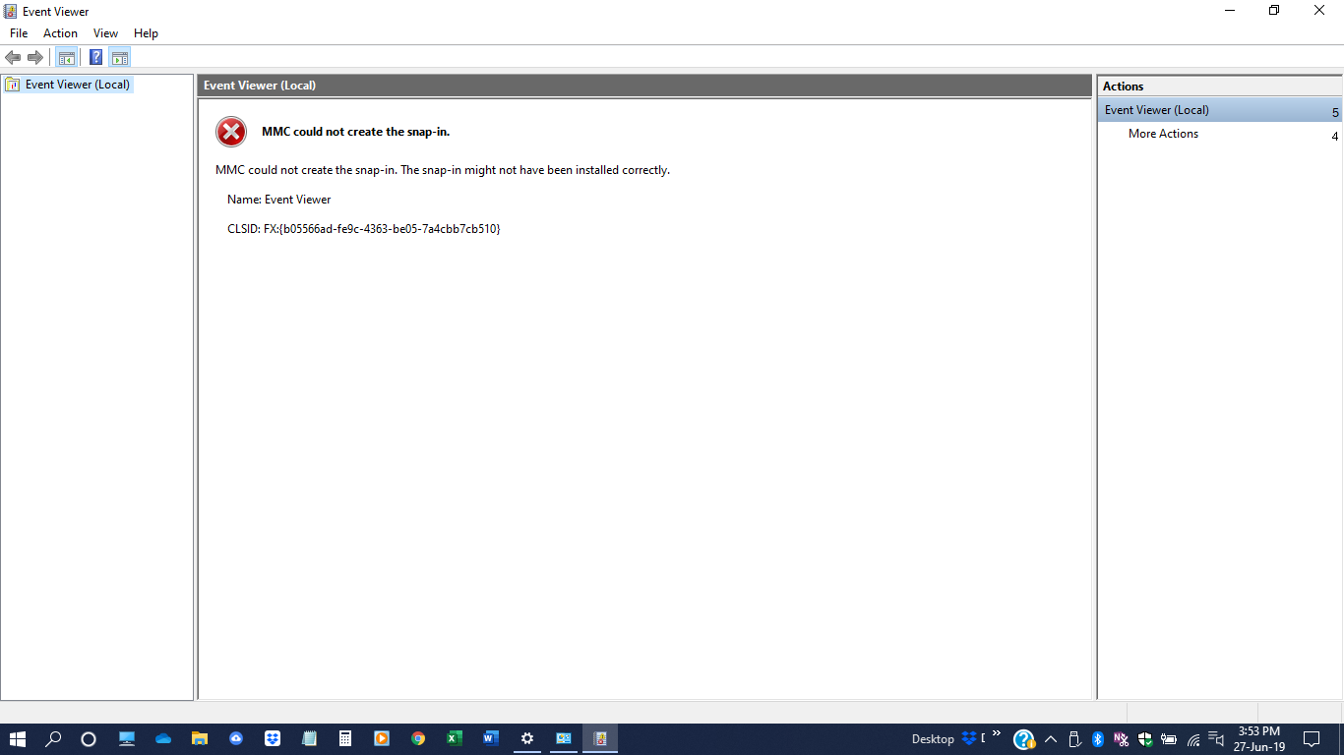Image resolution: width=1344 pixels, height=755 pixels.
Task: Open Help via the blue question-mark icon
Action: [x=95, y=57]
